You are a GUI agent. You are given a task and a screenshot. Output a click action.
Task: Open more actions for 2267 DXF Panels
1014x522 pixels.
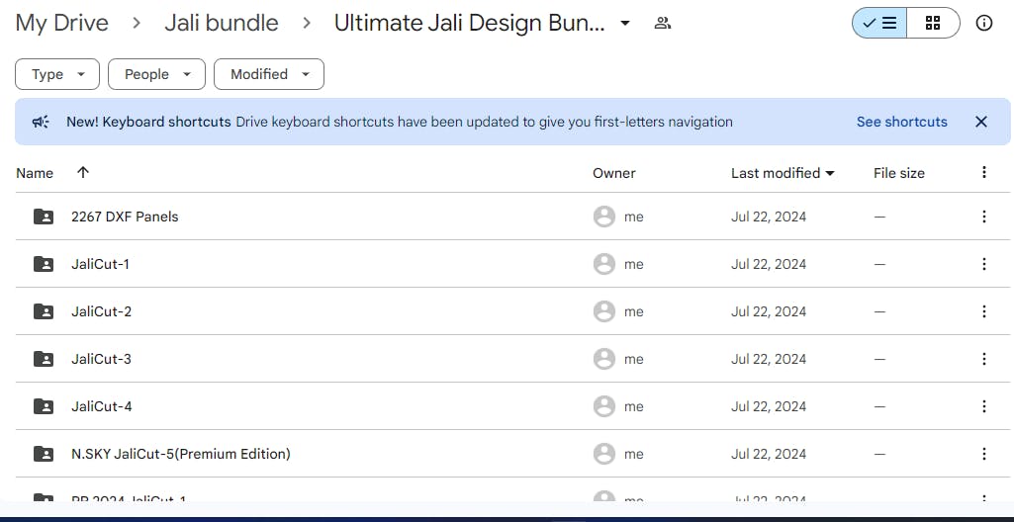983,217
